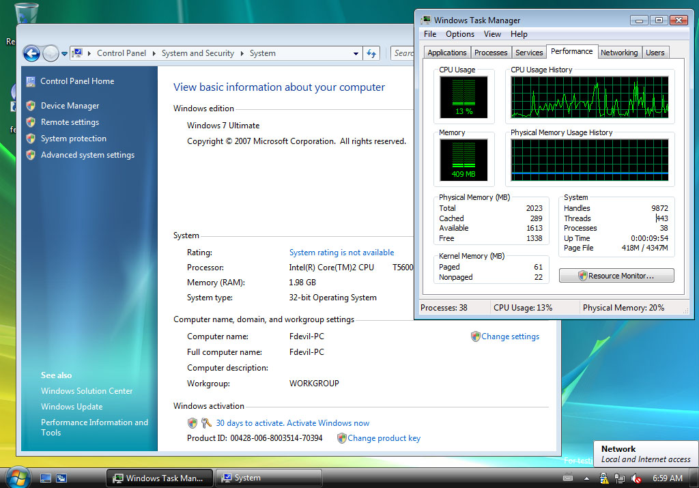
Task: Expand the chevron after Control Panel breadcrumb
Action: pos(154,53)
